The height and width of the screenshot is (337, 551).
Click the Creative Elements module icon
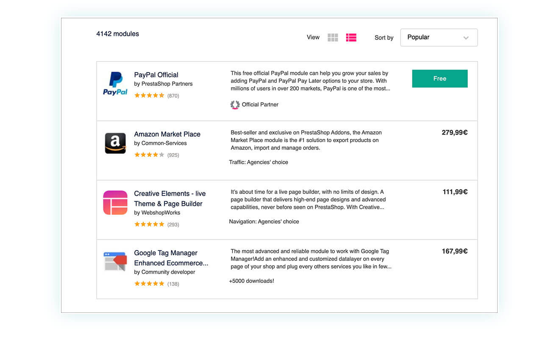click(x=115, y=203)
